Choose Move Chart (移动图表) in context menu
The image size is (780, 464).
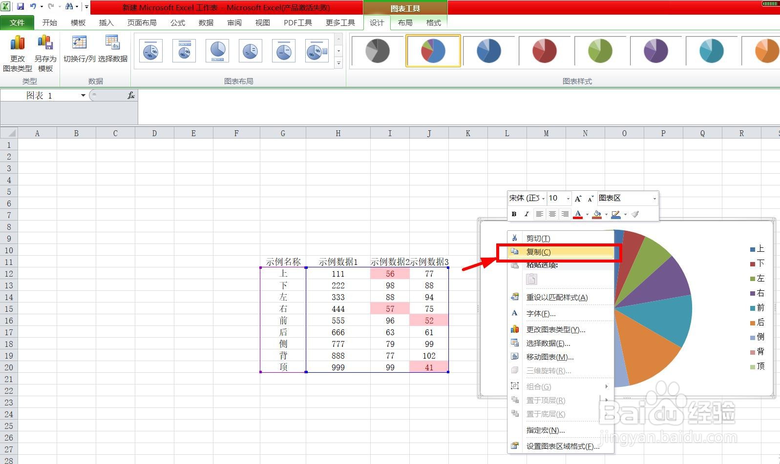click(x=561, y=357)
